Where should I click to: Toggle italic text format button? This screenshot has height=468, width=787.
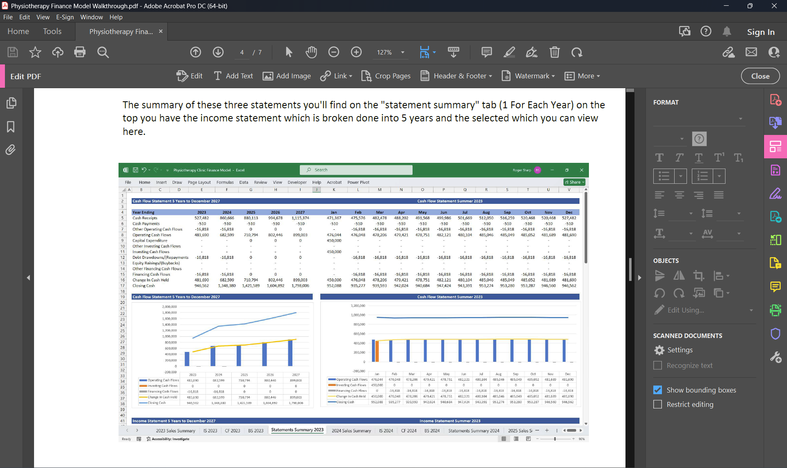[x=679, y=158]
